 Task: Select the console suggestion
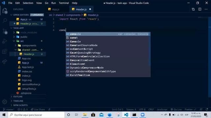pos(108,34)
